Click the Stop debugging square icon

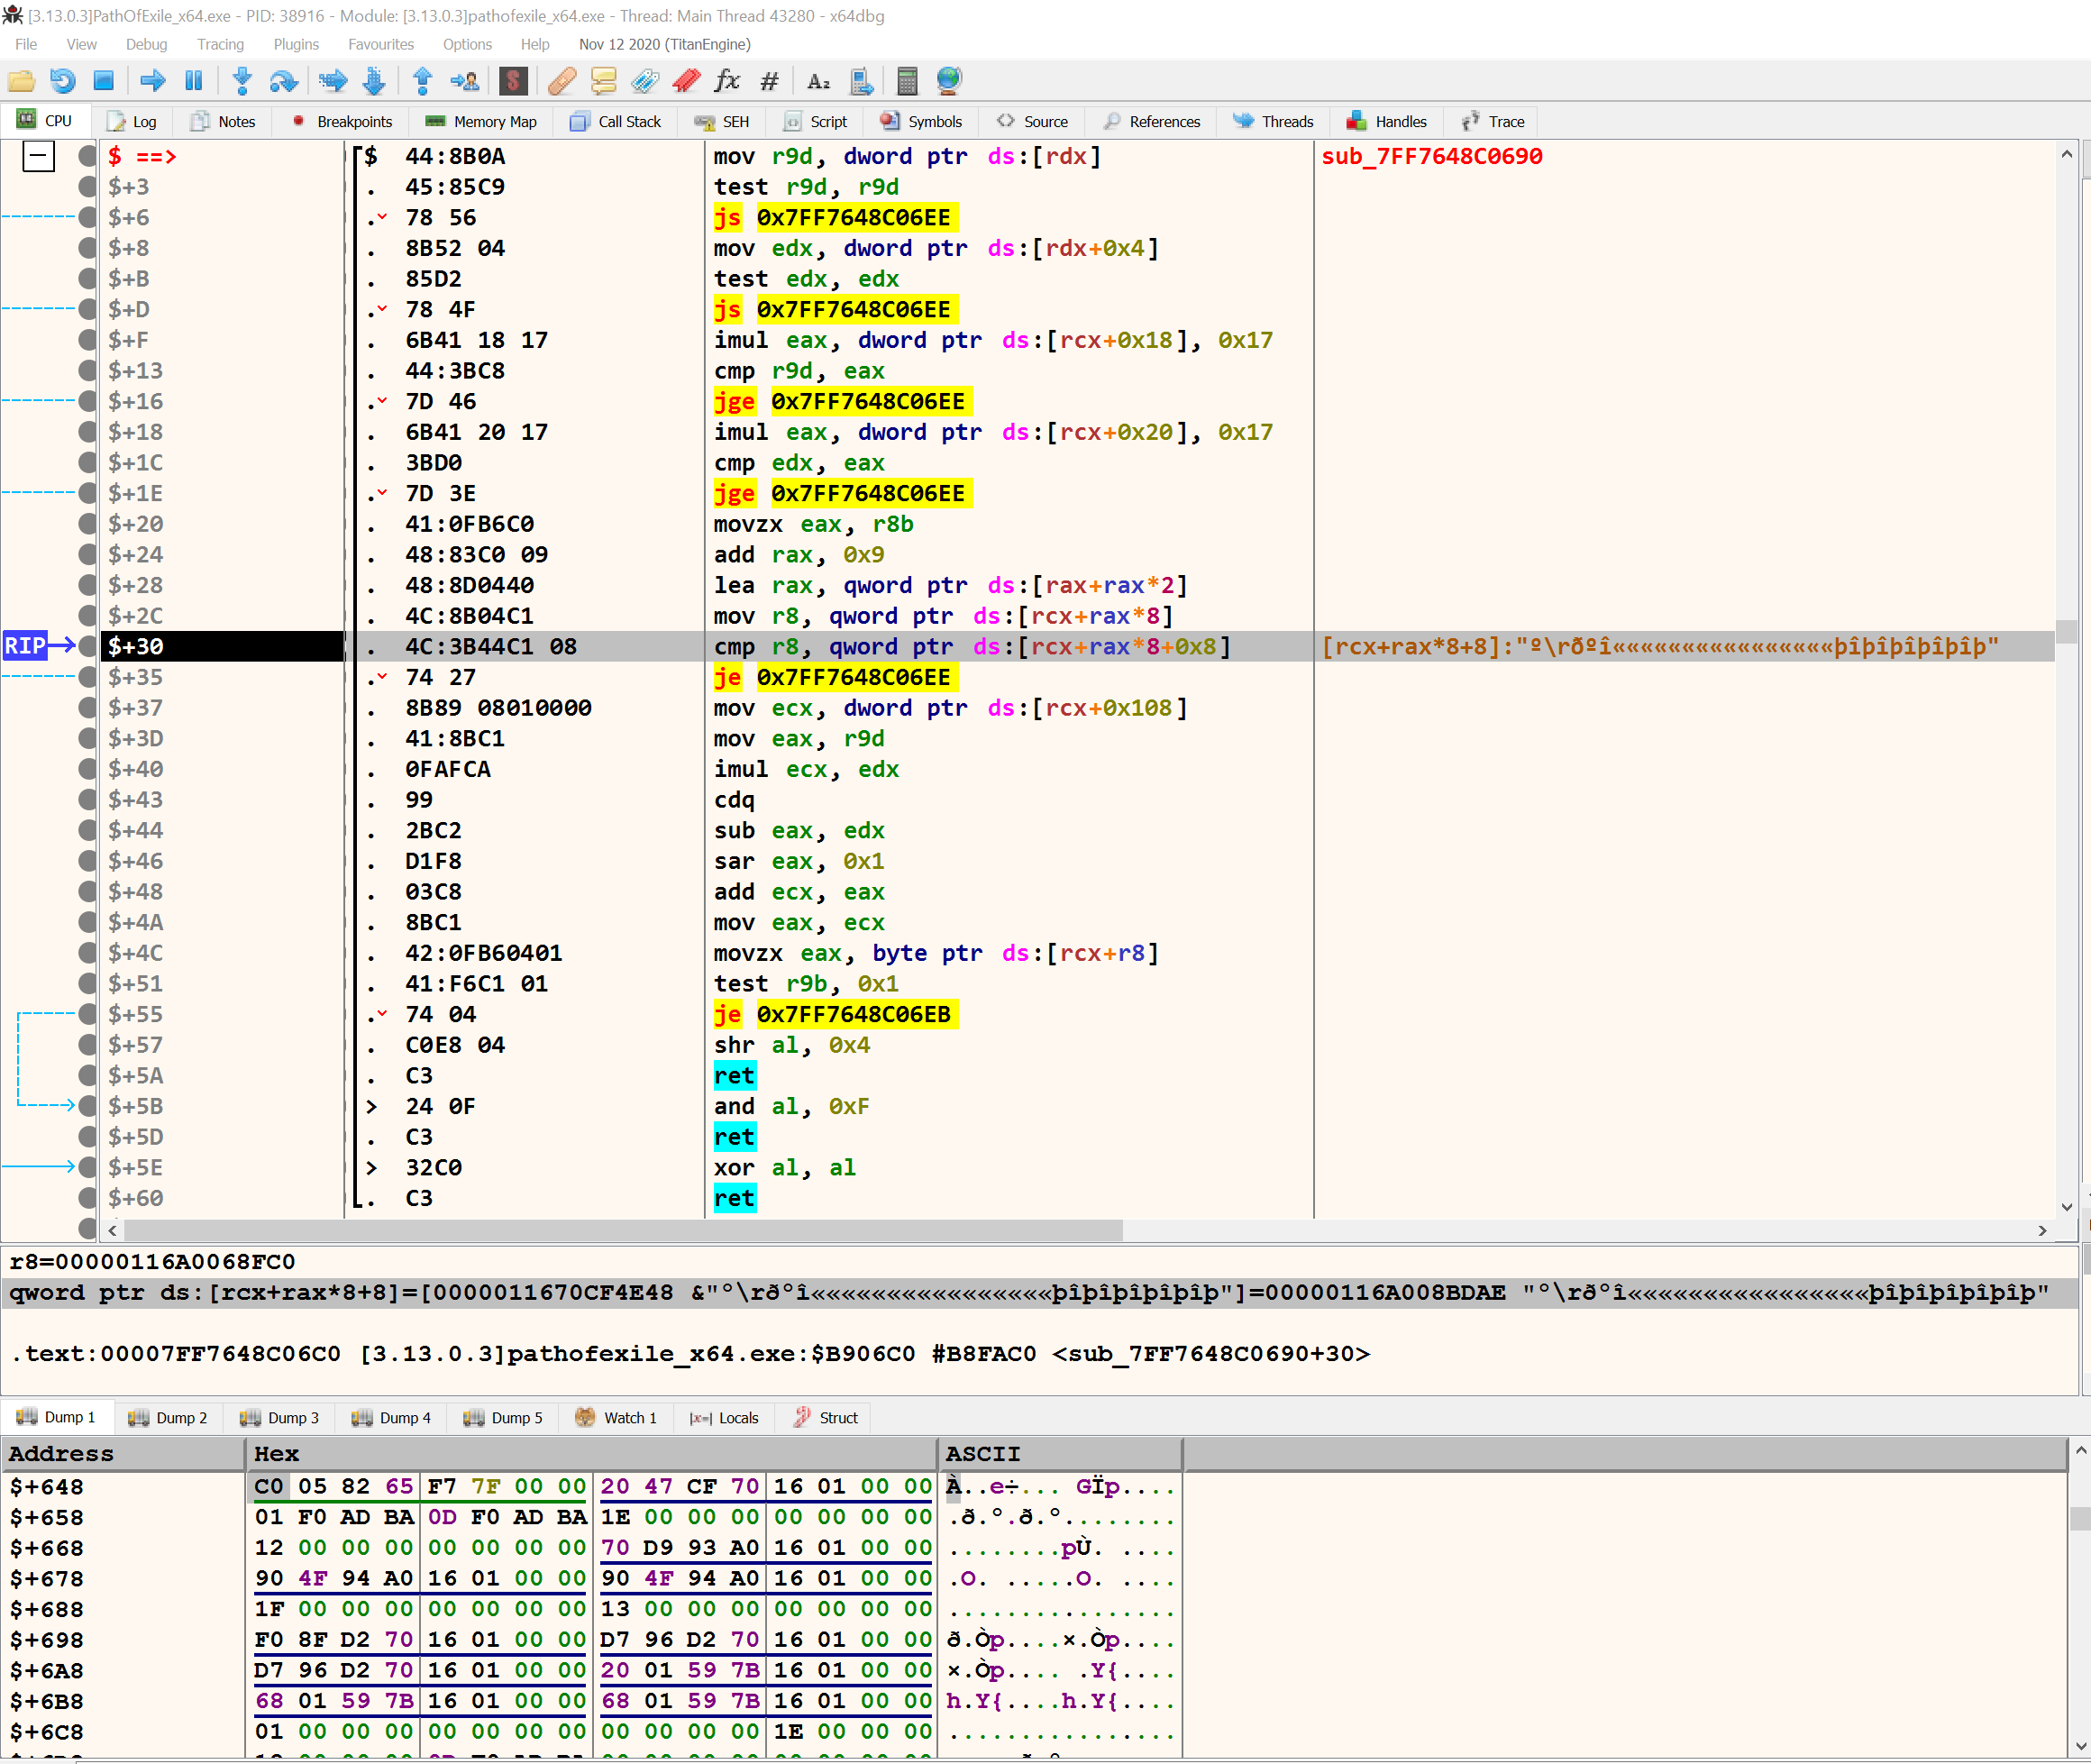103,81
